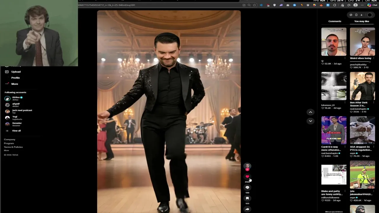
Task: Open options dots for Ben After Dark video
Action: (x=374, y=103)
